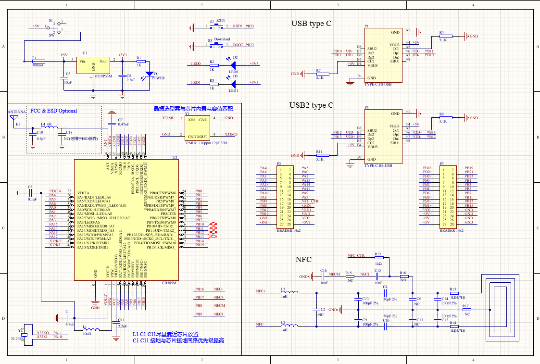Click capacitor C1 4.7uF

pos(68,318)
